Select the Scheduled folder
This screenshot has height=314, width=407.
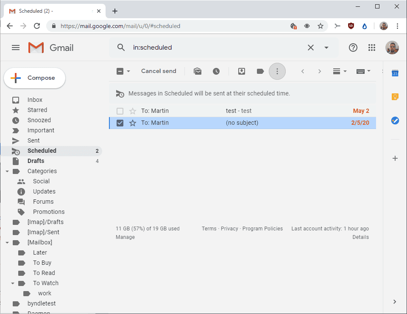coord(52,151)
